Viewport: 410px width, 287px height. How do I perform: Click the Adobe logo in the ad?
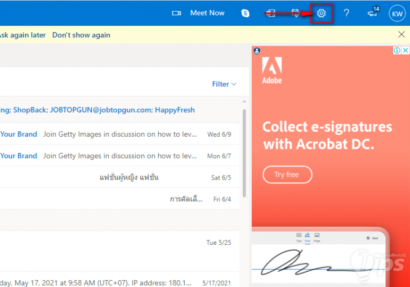click(x=272, y=70)
